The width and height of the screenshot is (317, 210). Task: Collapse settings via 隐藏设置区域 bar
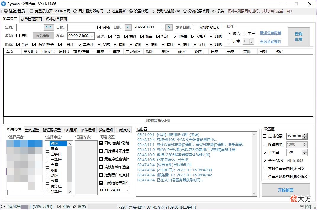[x=158, y=121]
